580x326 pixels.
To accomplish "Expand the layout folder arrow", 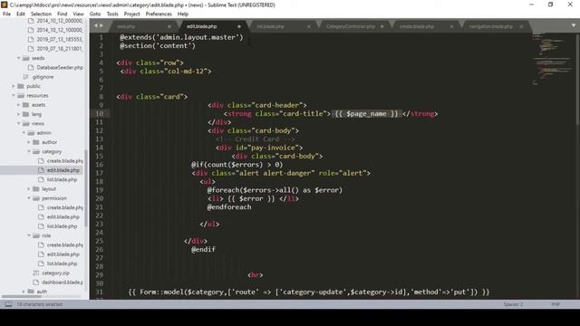I will tap(29, 189).
